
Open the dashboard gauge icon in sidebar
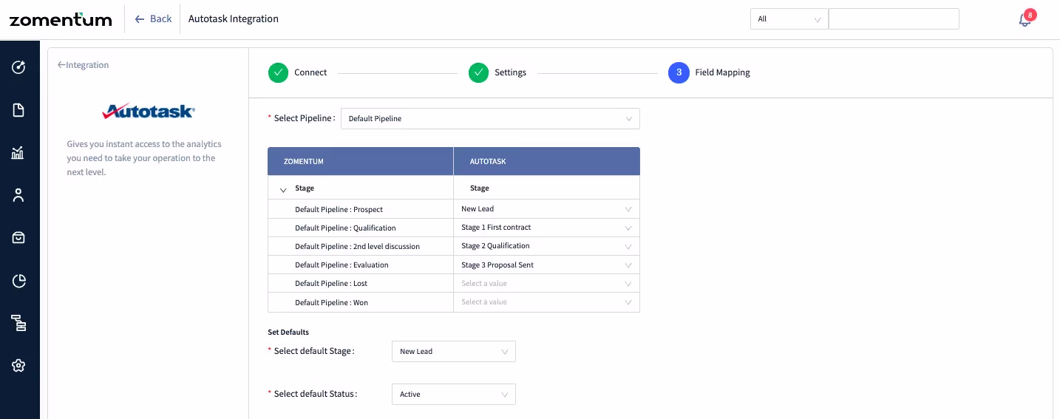click(19, 67)
